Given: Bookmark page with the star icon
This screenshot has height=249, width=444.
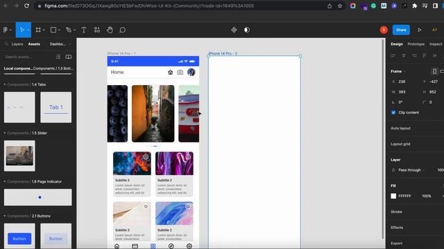Looking at the screenshot, I should click(340, 6).
